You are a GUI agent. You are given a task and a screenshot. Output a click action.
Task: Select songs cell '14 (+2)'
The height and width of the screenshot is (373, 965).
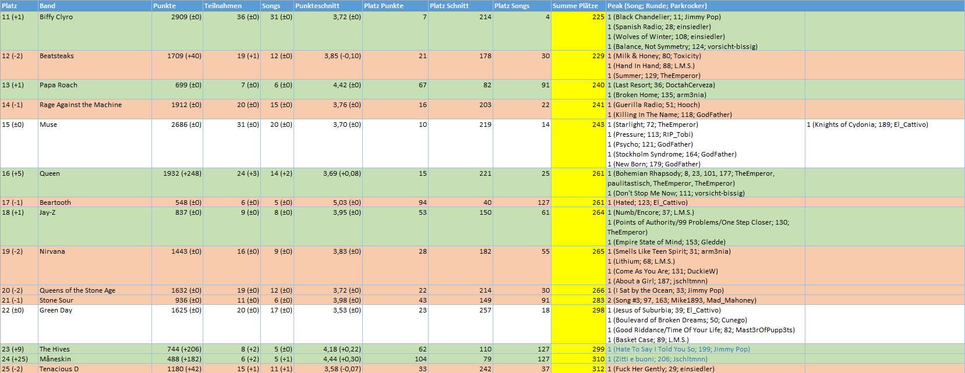(277, 183)
